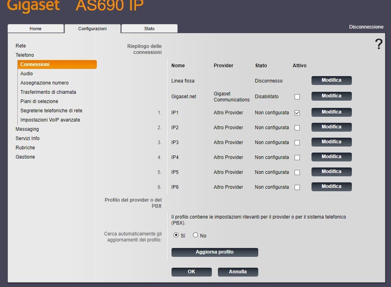Screen dimensions: 391x287
Task: Check the IP6 Attivo checkbox
Action: coord(297,188)
